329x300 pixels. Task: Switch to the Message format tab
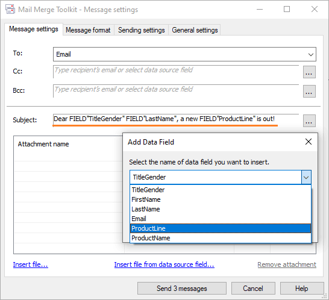point(88,30)
